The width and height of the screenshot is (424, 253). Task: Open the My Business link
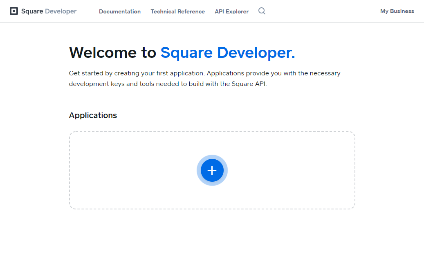coord(397,11)
